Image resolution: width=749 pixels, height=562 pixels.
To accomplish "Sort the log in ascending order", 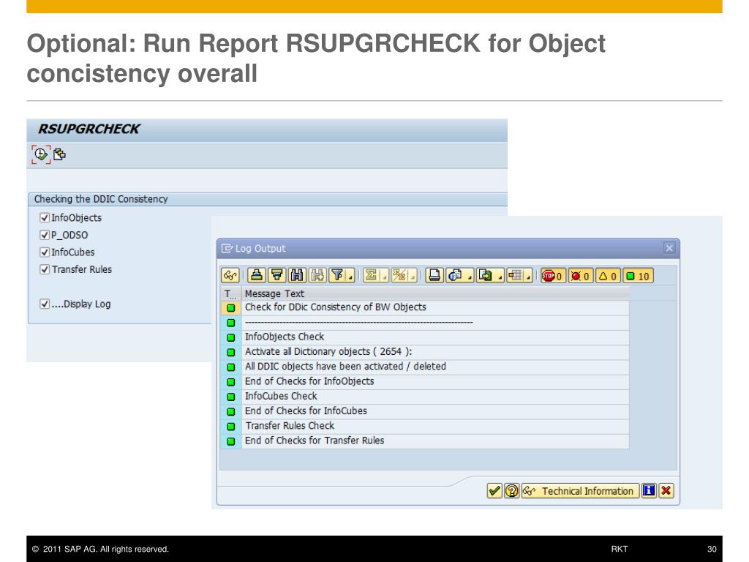I will pos(257,276).
